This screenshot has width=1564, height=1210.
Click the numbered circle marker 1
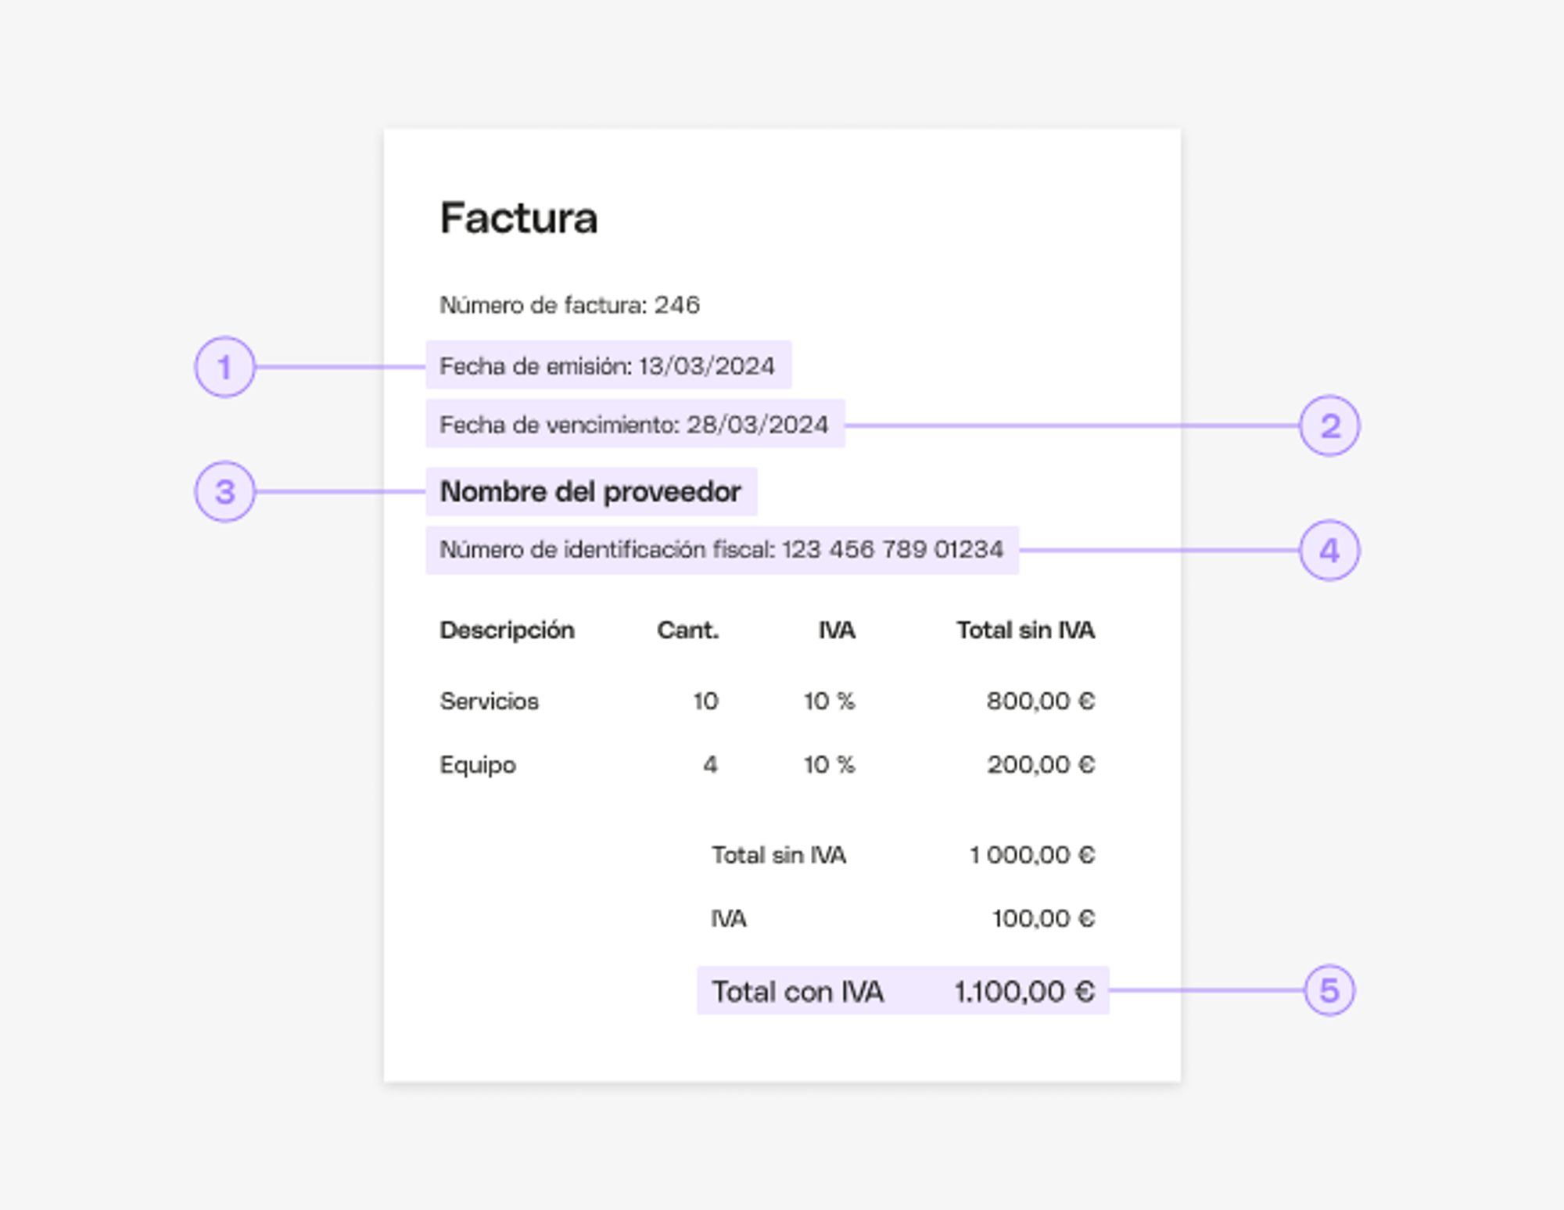pos(225,367)
